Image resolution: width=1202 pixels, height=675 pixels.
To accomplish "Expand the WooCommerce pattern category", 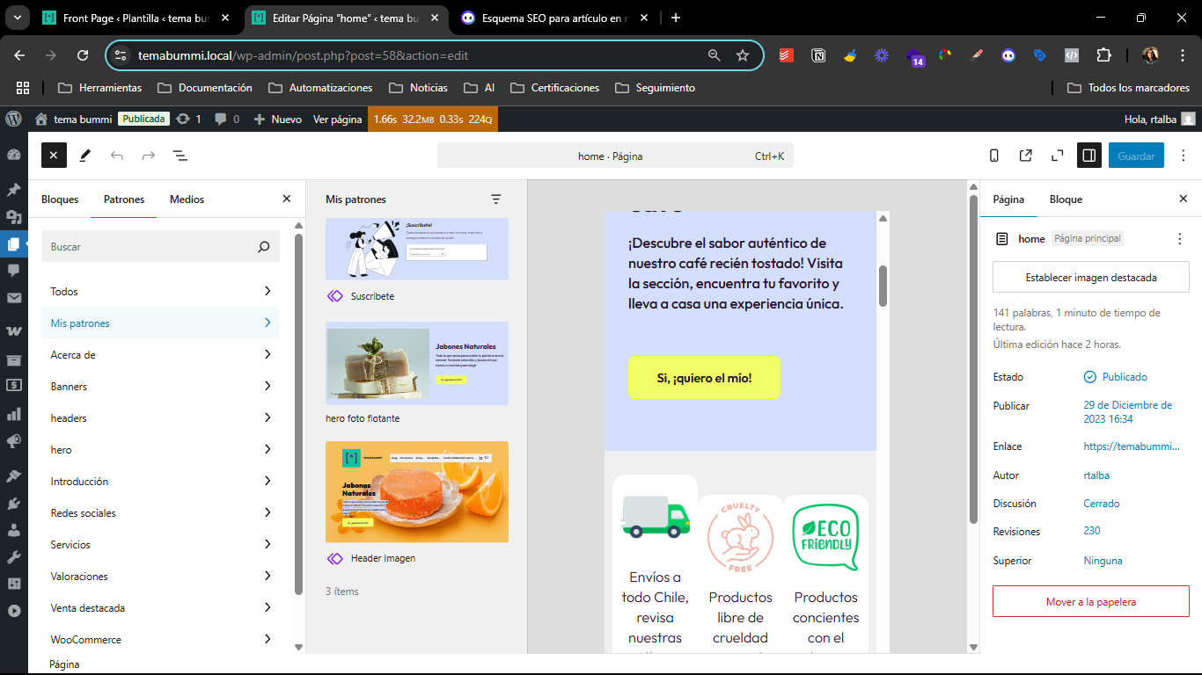I will [160, 640].
